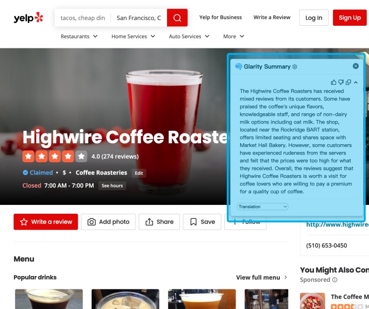Click View full menu link
The image size is (369, 309).
261,278
